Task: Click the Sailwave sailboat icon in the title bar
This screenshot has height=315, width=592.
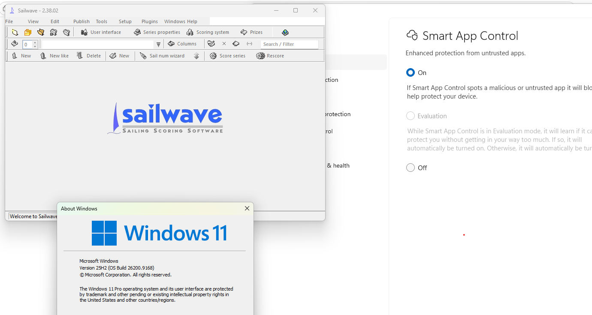Action: click(12, 10)
